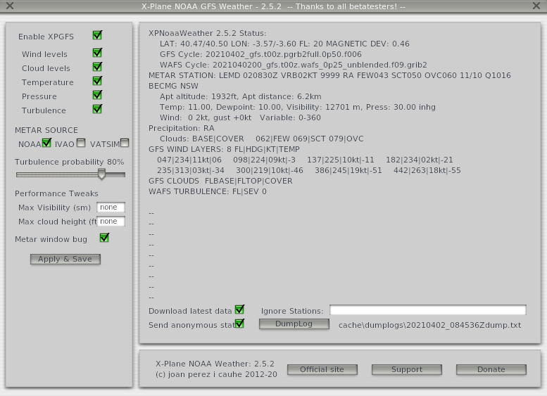Click the GFS Cycle filename text
This screenshot has height=396, width=547.
(x=284, y=54)
